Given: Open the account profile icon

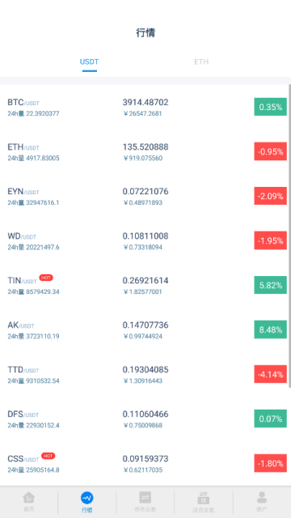Looking at the screenshot, I should [x=262, y=498].
